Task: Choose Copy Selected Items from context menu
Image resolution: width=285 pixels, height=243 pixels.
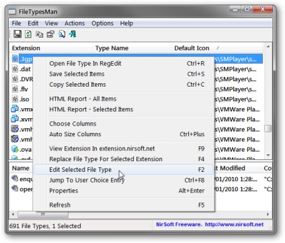Action: pyautogui.click(x=124, y=85)
